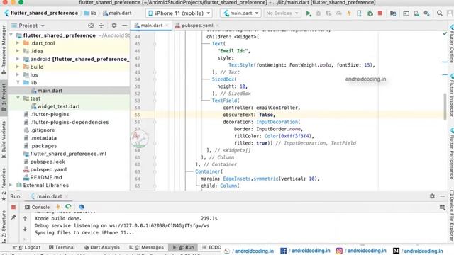Run the app with the green play button
The width and height of the screenshot is (454, 255).
[x=309, y=13]
